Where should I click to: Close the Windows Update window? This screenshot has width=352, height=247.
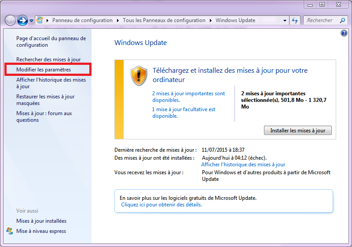(x=338, y=5)
